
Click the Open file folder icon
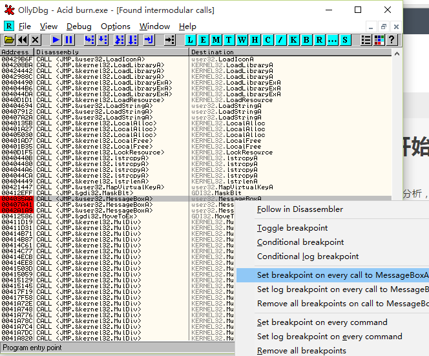9,40
